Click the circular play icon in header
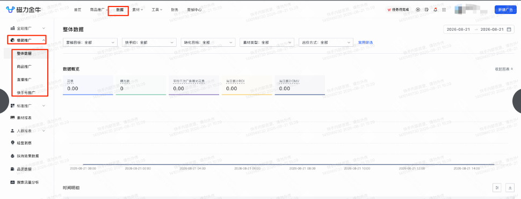 pos(418,10)
